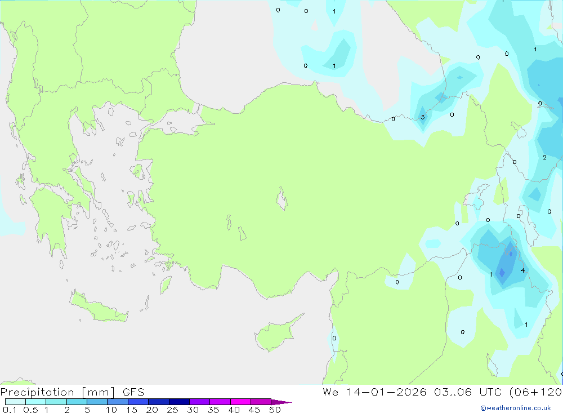Pick the 20–25 mm dark blue legend swatch
563x413 pixels.
(x=159, y=402)
